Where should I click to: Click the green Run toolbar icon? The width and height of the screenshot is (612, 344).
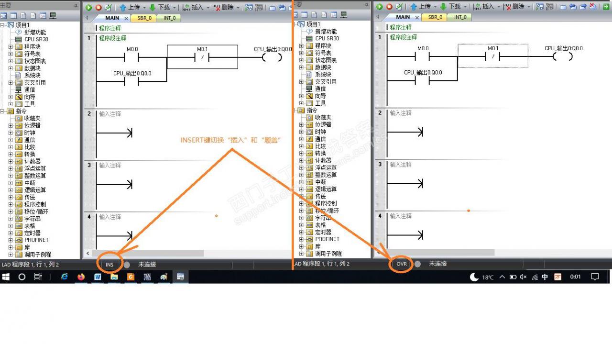point(88,7)
